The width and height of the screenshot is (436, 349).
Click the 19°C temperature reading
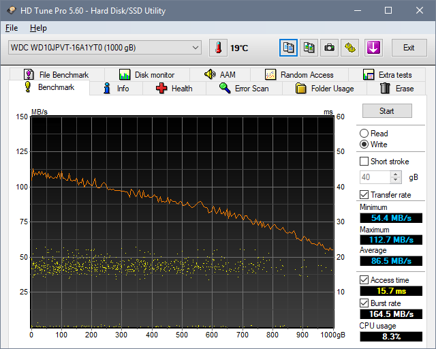coord(239,48)
